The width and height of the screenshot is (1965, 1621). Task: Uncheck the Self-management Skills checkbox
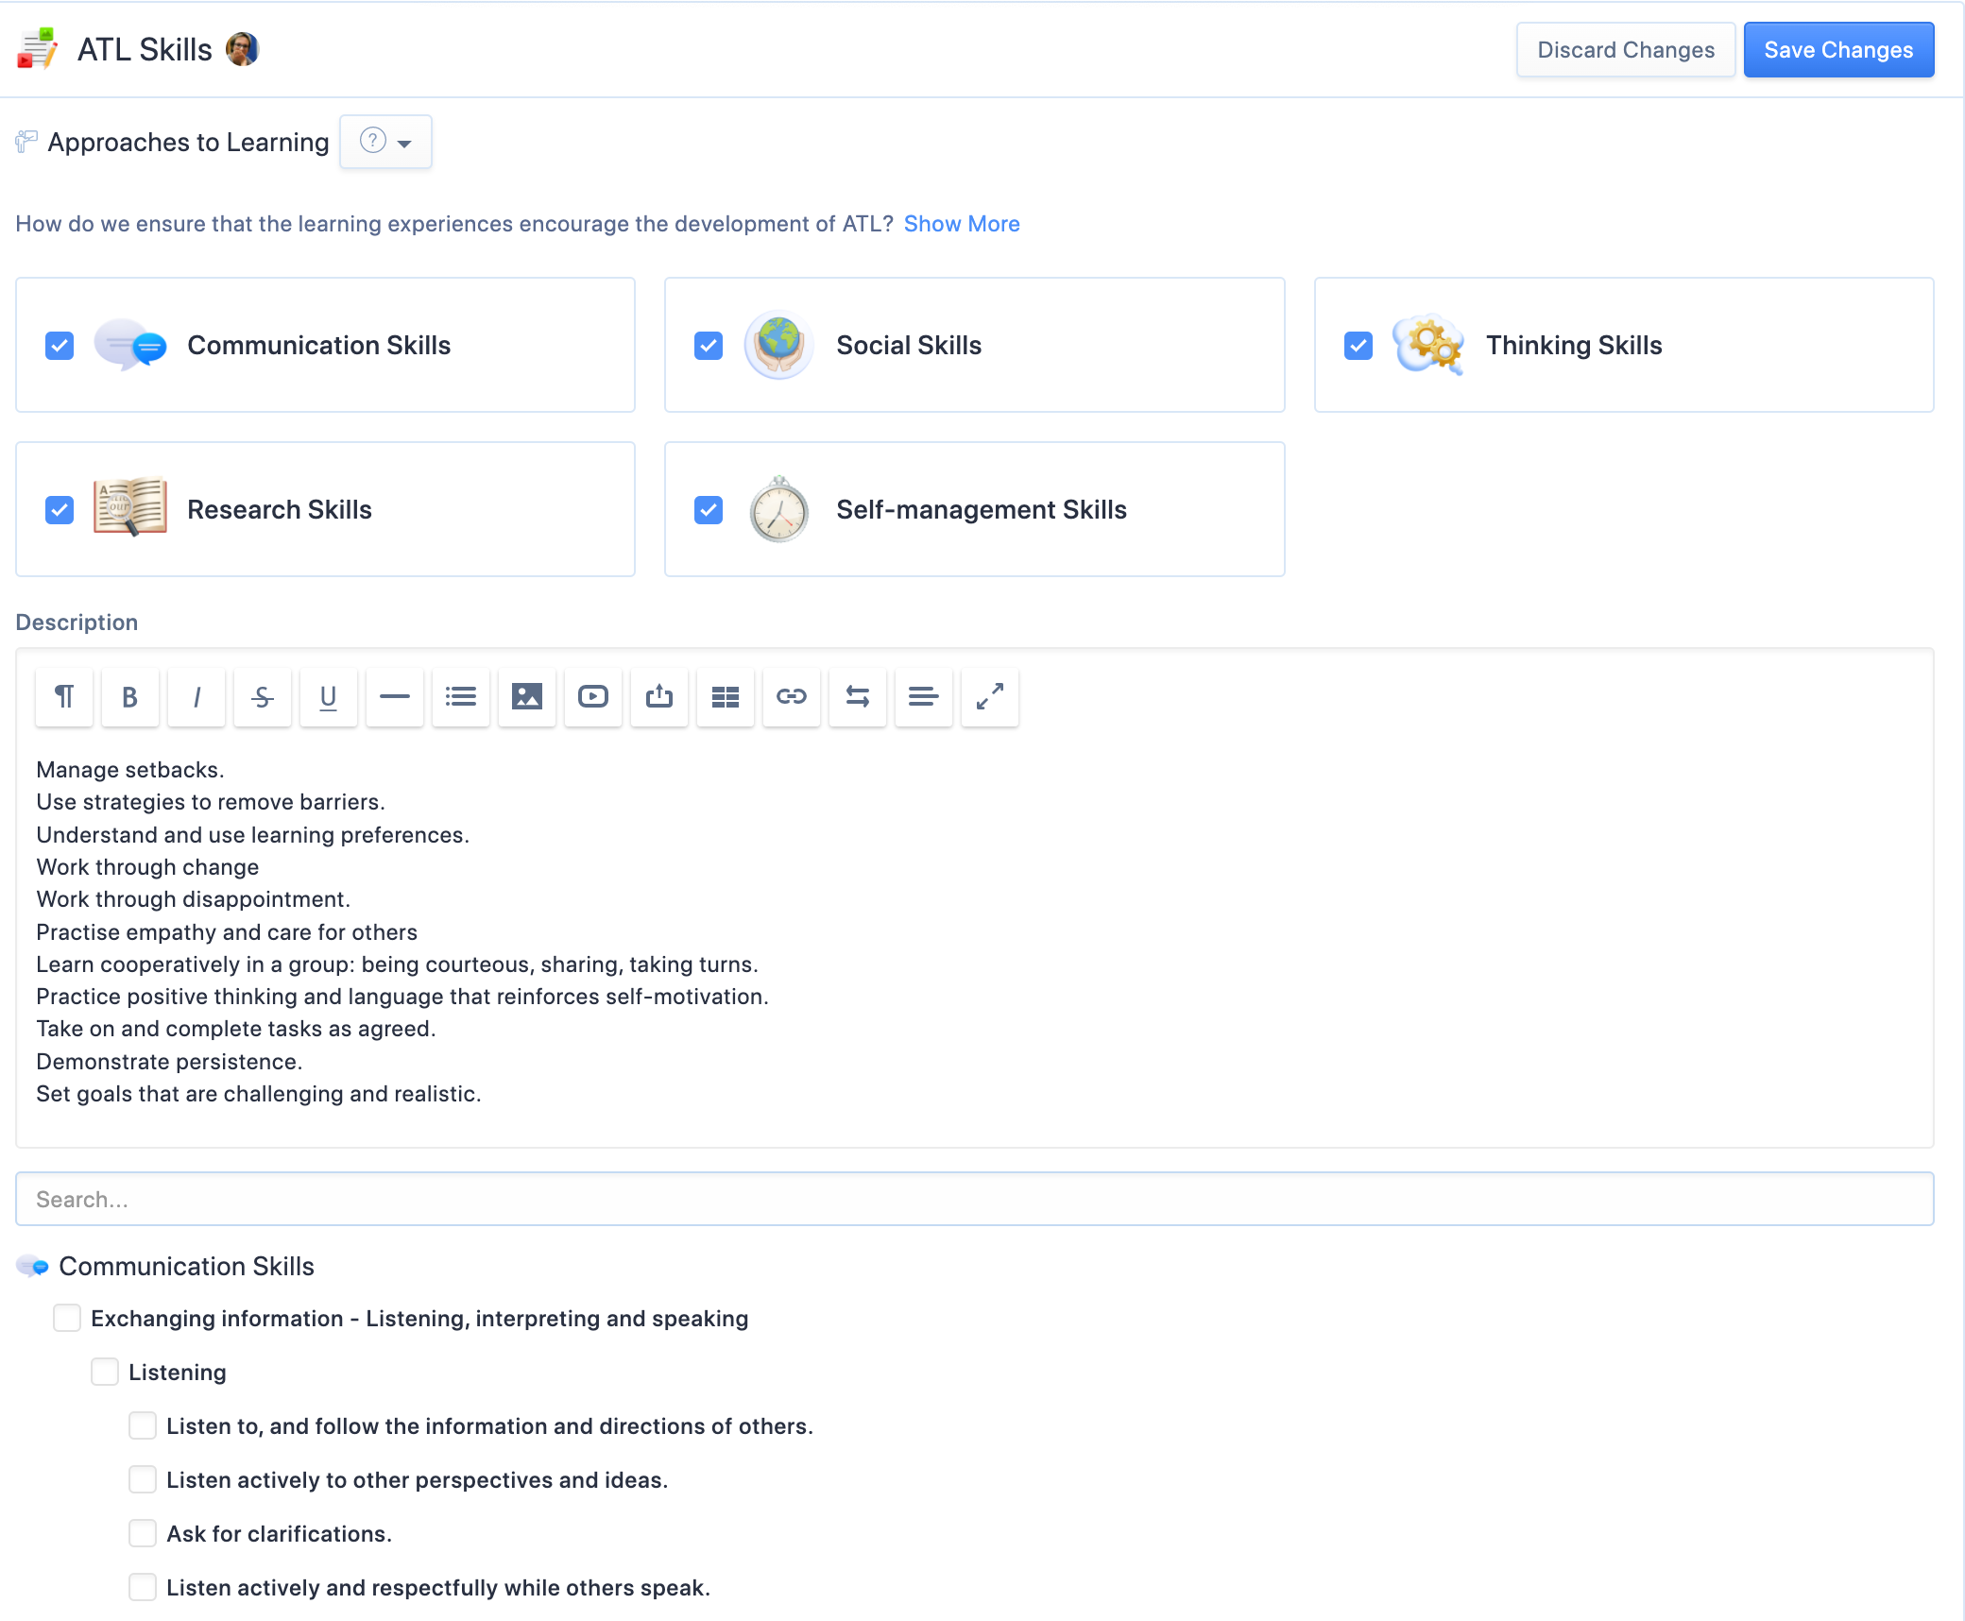pyautogui.click(x=709, y=510)
